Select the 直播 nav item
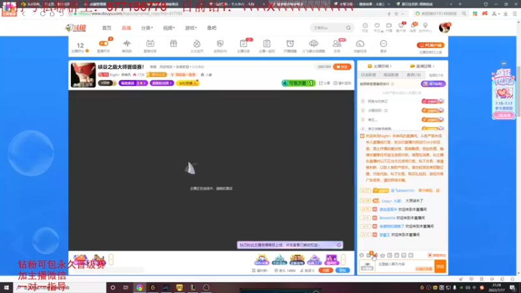The image size is (521, 293). pyautogui.click(x=126, y=28)
